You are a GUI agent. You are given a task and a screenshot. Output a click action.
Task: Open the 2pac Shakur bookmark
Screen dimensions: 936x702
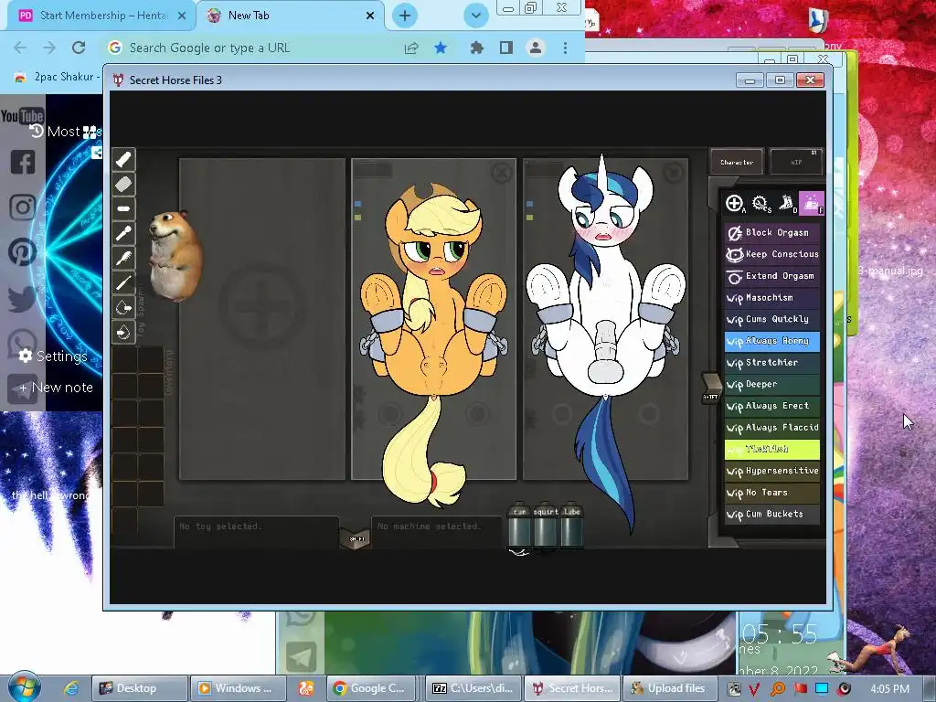point(57,77)
